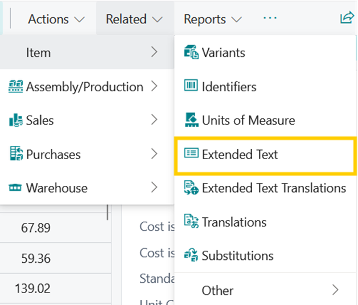
Task: Select the Item menu entry
Action: pos(38,52)
